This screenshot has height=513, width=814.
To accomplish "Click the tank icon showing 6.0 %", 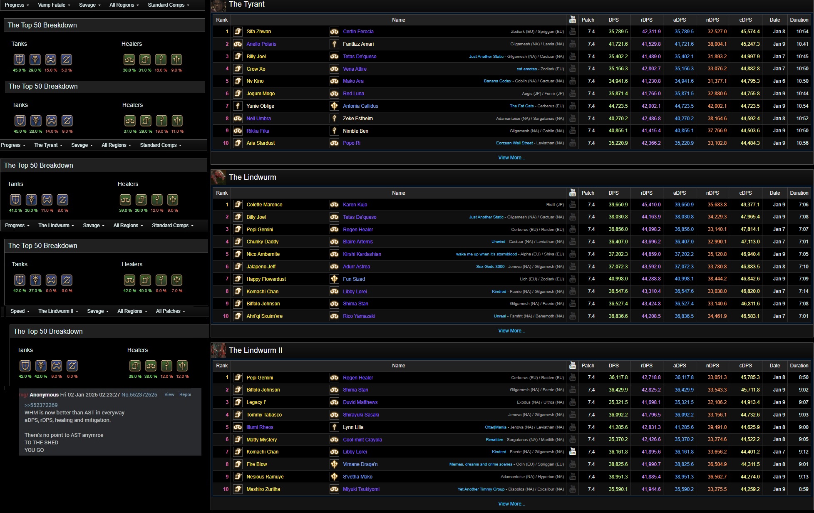I will point(72,366).
